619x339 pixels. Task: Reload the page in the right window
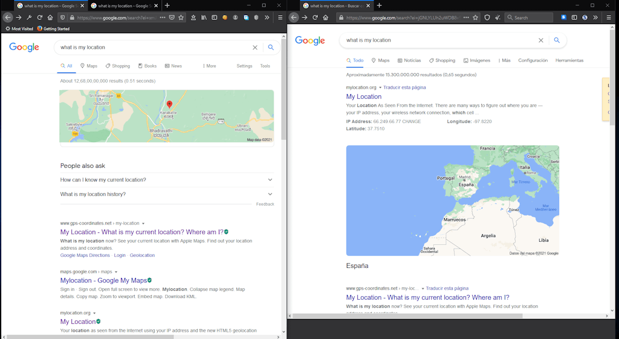tap(315, 17)
